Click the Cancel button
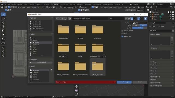Image resolution: width=175 pixels, height=98 pixels. 140,82
